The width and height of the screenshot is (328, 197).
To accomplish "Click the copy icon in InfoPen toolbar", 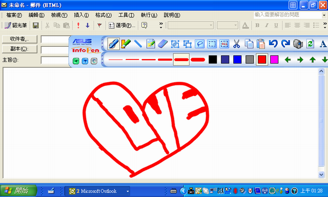I will (249, 44).
